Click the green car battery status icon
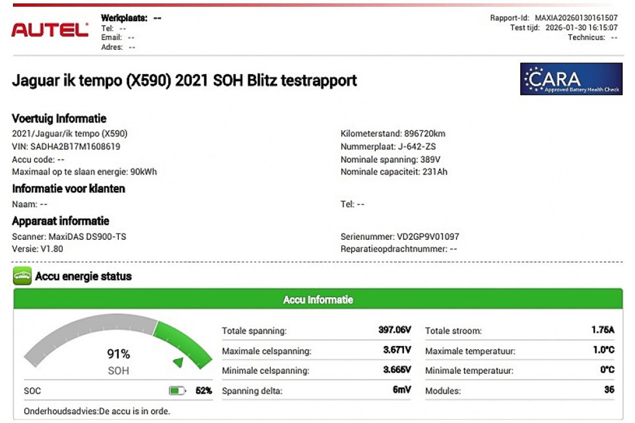 pyautogui.click(x=22, y=276)
